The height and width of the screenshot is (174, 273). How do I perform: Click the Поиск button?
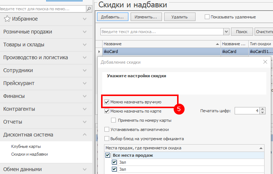pyautogui.click(x=242, y=32)
